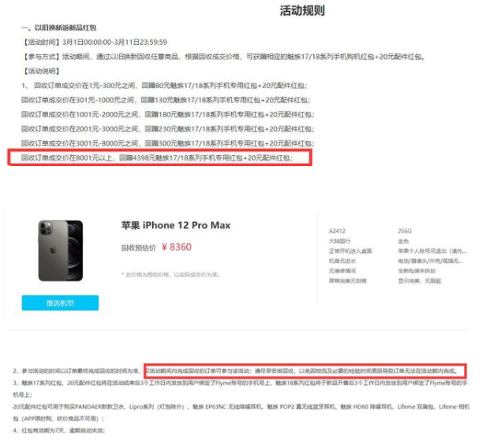The image size is (486, 441).
Task: Click the red-boxed rule 2 order completion note
Action: 301,371
